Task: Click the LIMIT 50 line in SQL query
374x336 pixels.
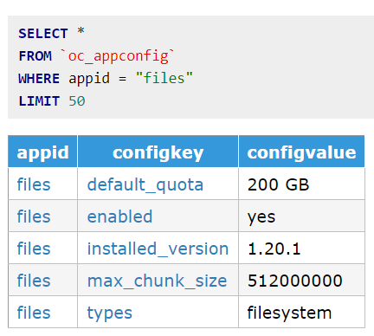Action: click(52, 101)
